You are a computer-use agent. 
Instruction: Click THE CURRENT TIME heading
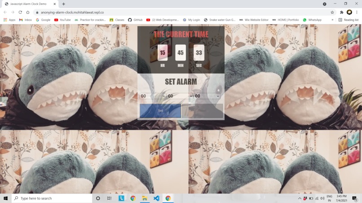[181, 35]
